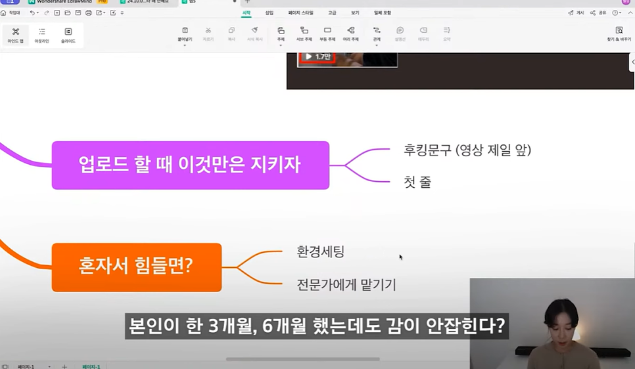Viewport: 635px width, 369px height.
Task: Open Find & Replace (찾기 & 바꾸기)
Action: coord(619,33)
